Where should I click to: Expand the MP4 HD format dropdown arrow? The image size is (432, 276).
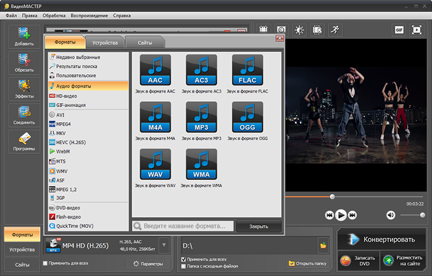click(164, 245)
